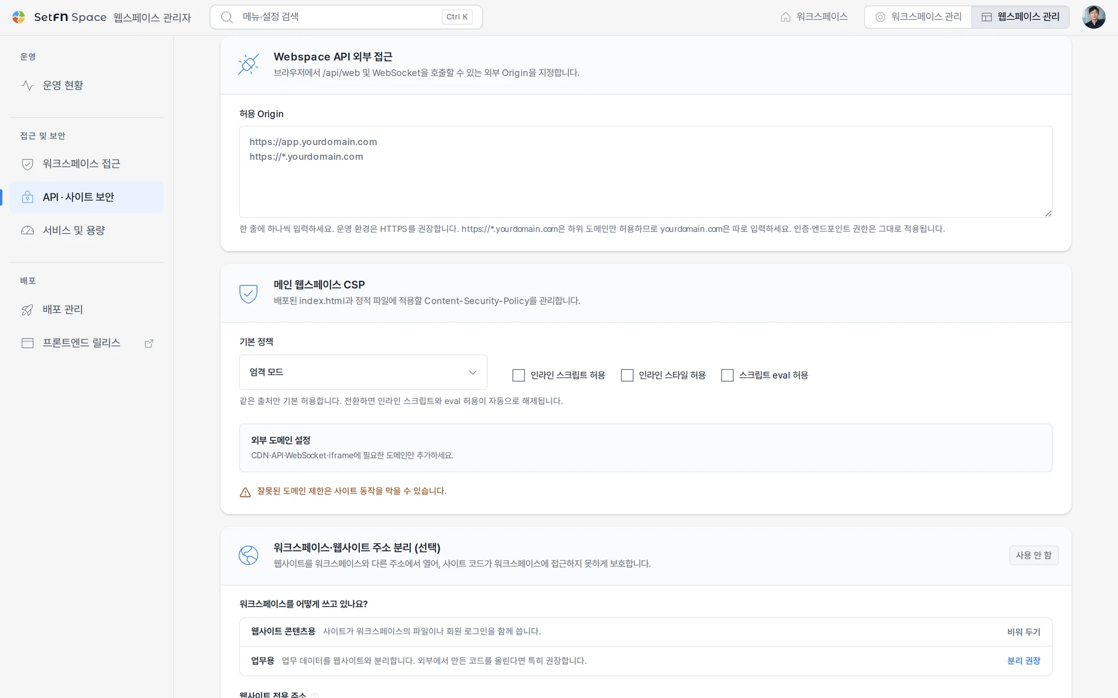This screenshot has width=1118, height=698.
Task: Click the lock icon beside API·사이트 보안
Action: pos(27,197)
